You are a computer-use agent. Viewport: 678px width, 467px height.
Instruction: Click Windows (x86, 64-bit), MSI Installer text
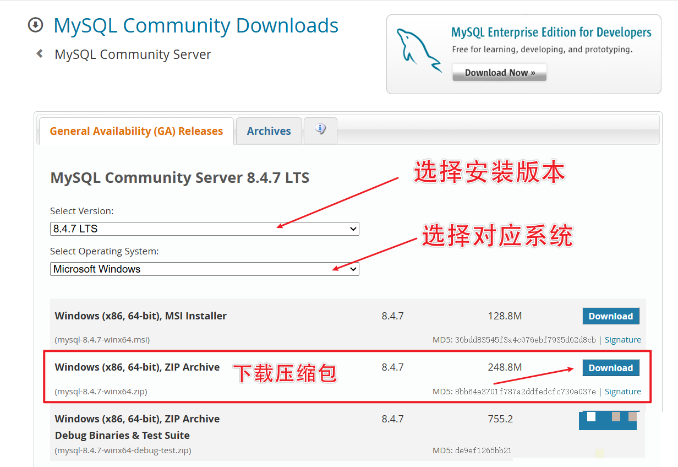[141, 316]
